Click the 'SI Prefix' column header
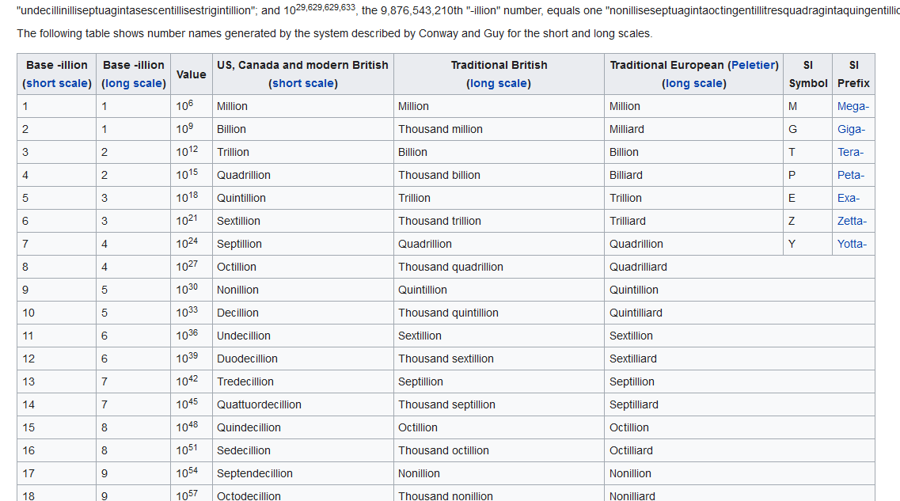The image size is (900, 501). pos(853,74)
